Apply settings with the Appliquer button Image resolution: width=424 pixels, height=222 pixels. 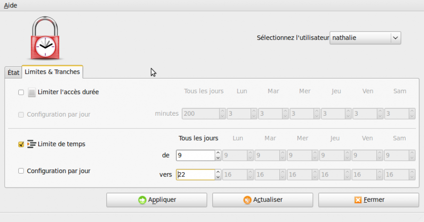pyautogui.click(x=156, y=200)
